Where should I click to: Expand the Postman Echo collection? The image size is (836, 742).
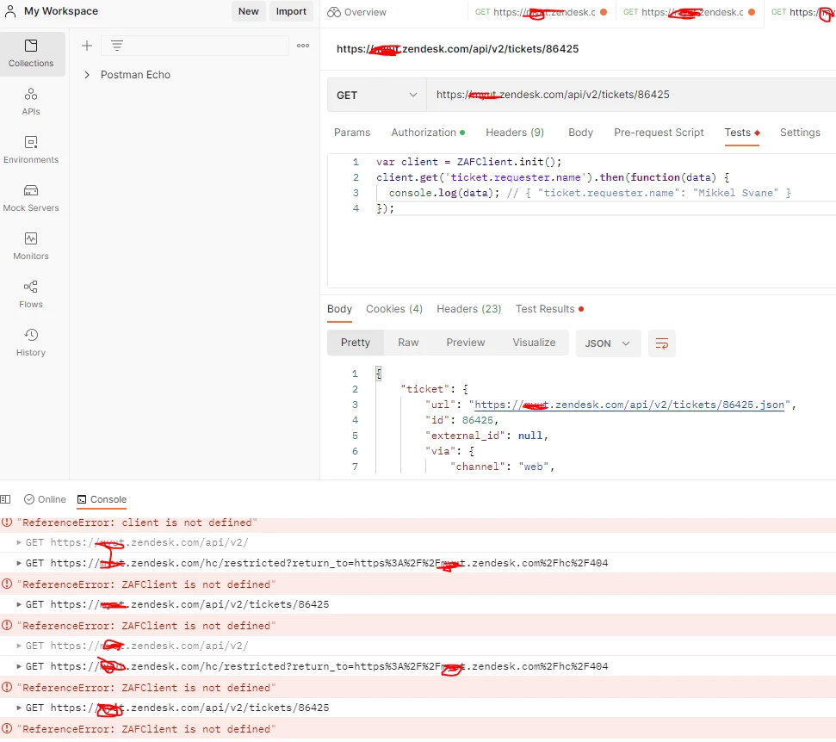coord(87,75)
